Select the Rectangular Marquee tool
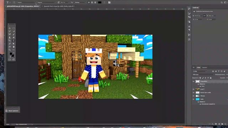The image size is (228, 128). tap(14, 28)
